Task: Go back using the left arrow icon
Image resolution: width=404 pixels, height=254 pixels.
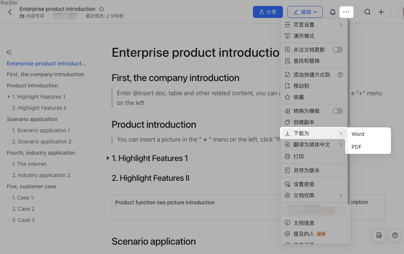Action: (x=10, y=12)
